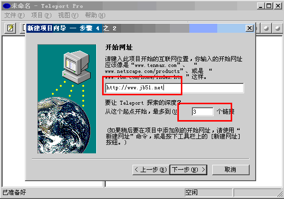Maximize the Teleport Pro window
The height and width of the screenshot is (199, 284).
tap(269, 6)
